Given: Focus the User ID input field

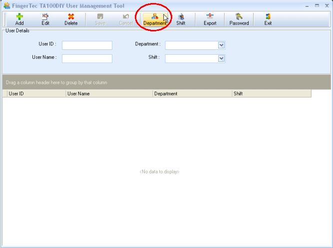Looking at the screenshot, I should tap(87, 45).
